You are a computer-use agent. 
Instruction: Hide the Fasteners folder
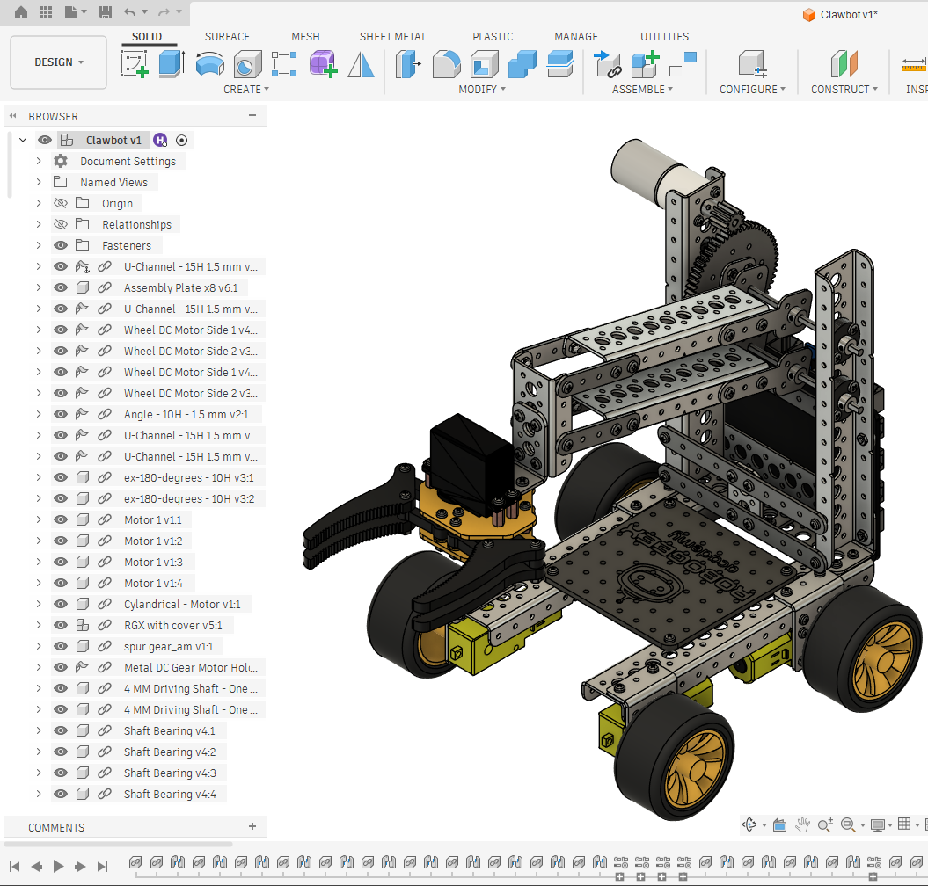click(x=61, y=245)
